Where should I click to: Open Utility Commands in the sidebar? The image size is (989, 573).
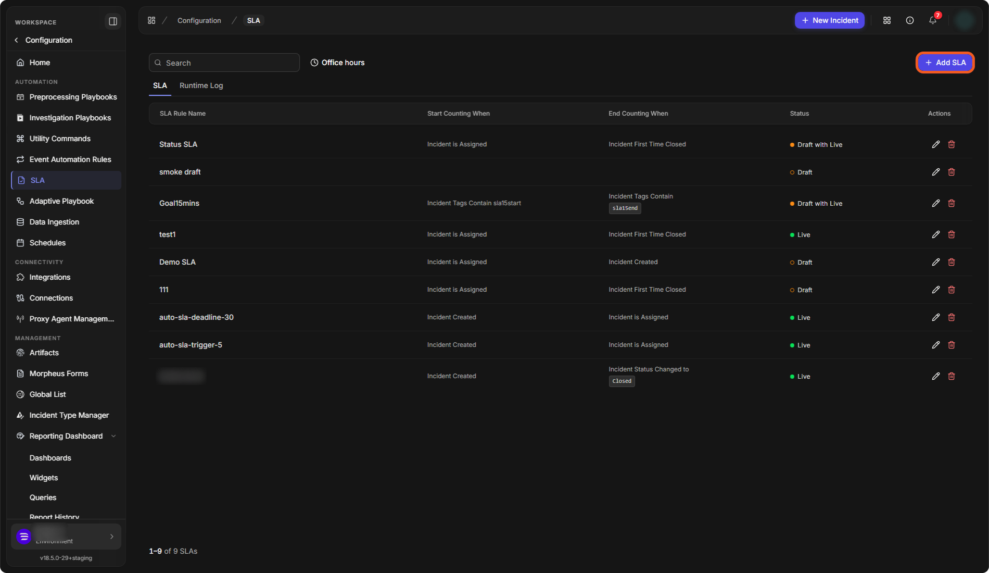[x=66, y=139]
